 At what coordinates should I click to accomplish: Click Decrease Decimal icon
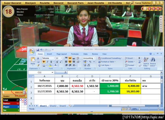pyautogui.click(x=89, y=65)
